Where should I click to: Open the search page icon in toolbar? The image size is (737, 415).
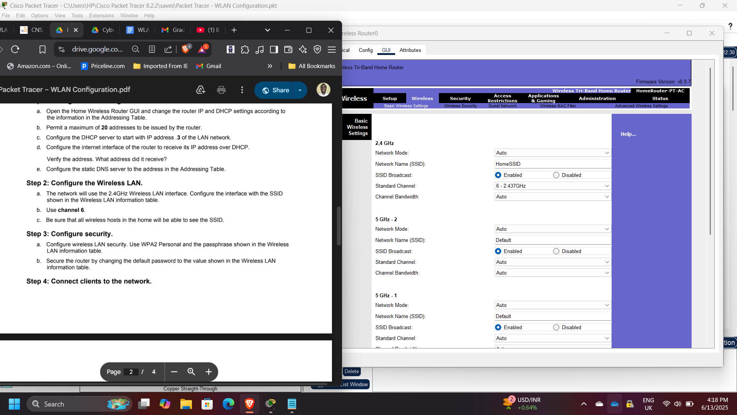click(x=135, y=49)
